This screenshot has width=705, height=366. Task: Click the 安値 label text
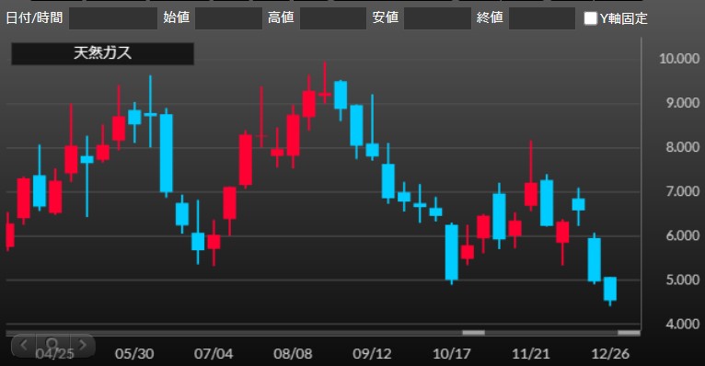point(386,18)
